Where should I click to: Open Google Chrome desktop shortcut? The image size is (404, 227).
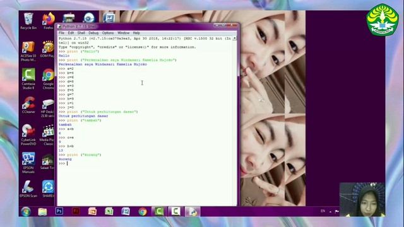tap(48, 79)
